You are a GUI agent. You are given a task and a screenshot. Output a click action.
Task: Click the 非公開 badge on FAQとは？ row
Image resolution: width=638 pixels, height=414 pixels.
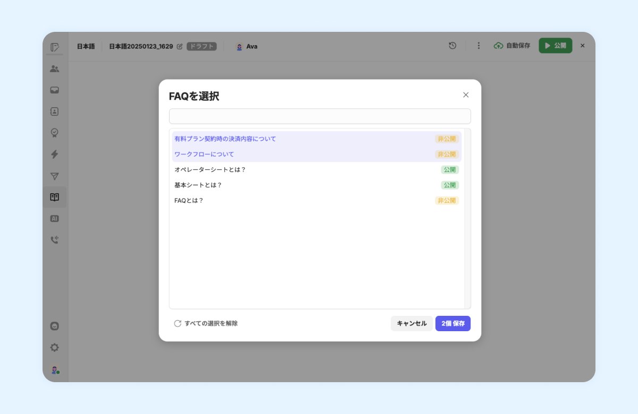tap(447, 201)
